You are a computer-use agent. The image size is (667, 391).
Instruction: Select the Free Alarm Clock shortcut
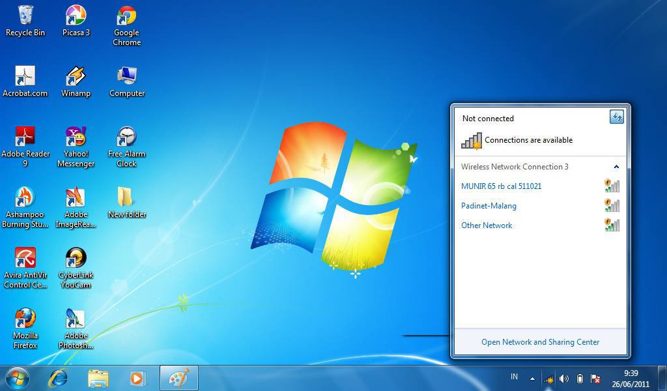[x=127, y=147]
